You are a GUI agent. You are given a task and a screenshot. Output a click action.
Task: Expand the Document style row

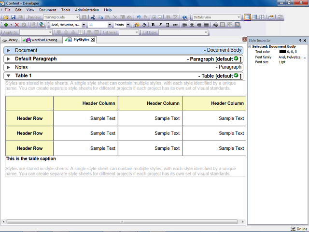pyautogui.click(x=9, y=50)
